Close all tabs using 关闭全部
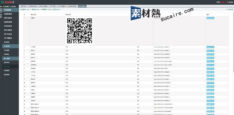Screen dimensions: 234x115 click(x=230, y=9)
